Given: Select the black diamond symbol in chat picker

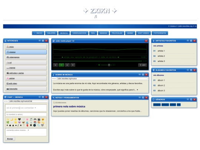Looking at the screenshot, I should point(10,126).
